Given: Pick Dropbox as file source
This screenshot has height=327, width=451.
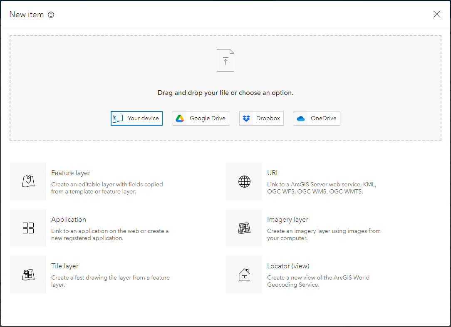Looking at the screenshot, I should coord(261,118).
